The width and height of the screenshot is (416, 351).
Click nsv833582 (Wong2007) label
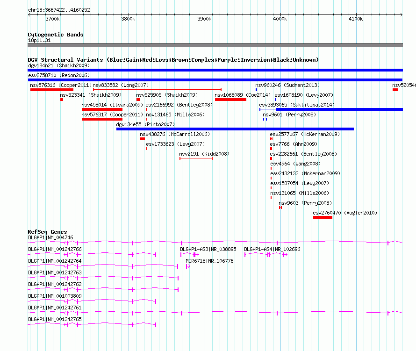[121, 85]
